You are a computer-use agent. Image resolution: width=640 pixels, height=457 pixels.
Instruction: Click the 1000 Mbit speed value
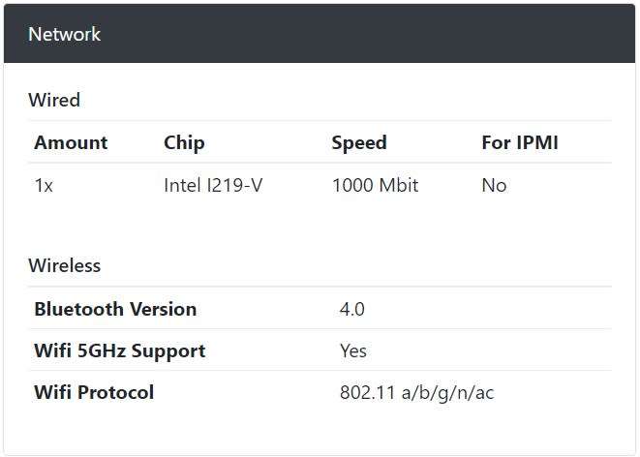(x=375, y=185)
